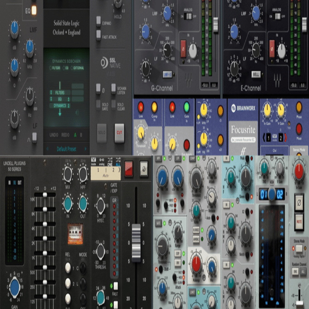Enable the FAST ATTACK button
The image size is (309, 309).
click(99, 35)
